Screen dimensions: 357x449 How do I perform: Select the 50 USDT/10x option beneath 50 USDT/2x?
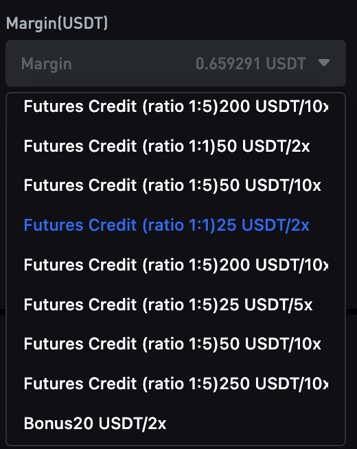(176, 185)
